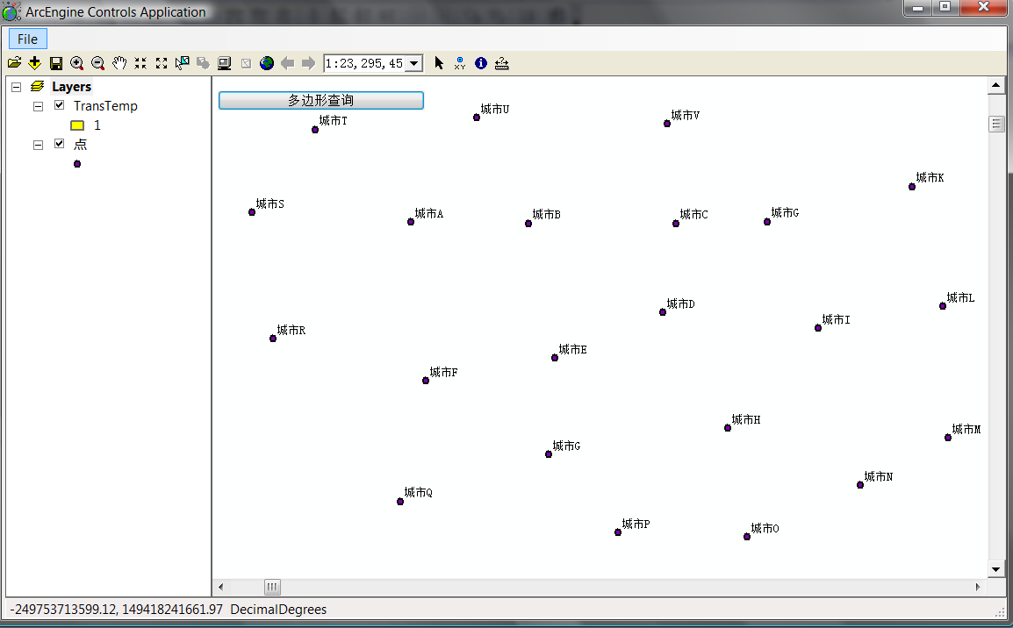This screenshot has height=628, width=1013.
Task: Activate the Pan hand tool
Action: coord(119,63)
